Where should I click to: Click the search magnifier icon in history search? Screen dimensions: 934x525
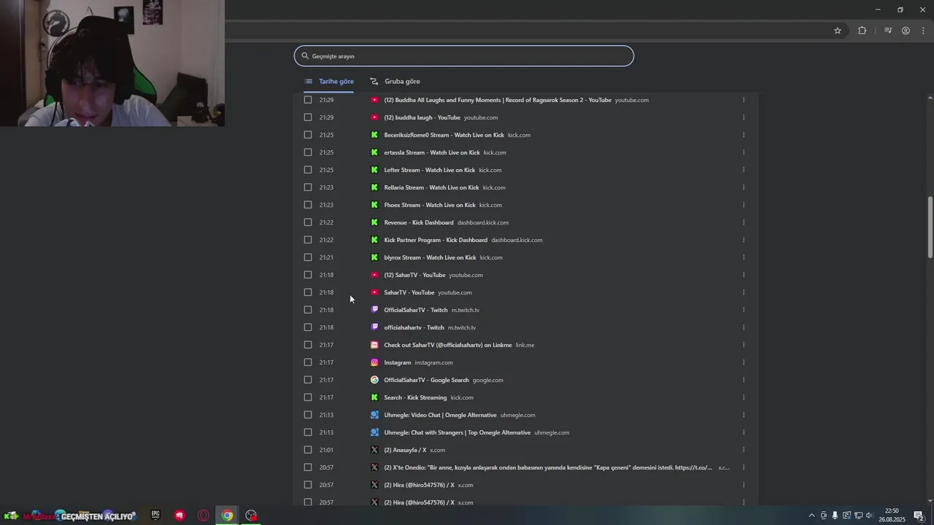[306, 56]
